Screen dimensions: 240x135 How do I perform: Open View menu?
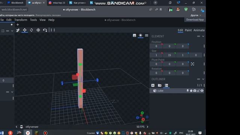42,20
